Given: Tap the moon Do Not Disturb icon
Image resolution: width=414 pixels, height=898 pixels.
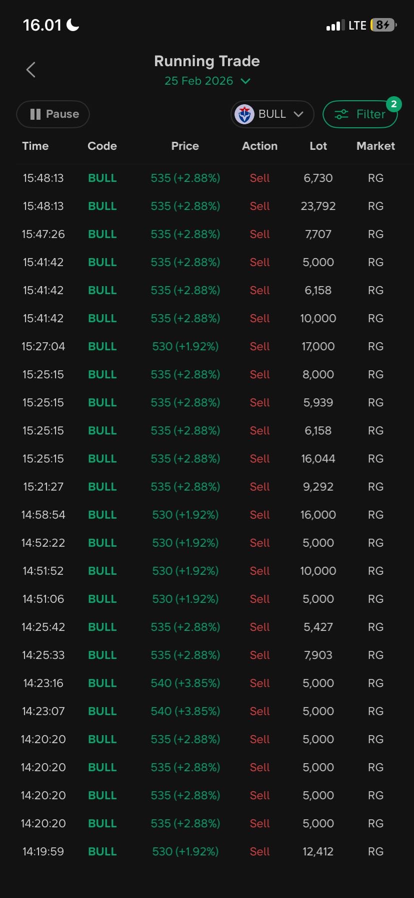Looking at the screenshot, I should (x=73, y=25).
